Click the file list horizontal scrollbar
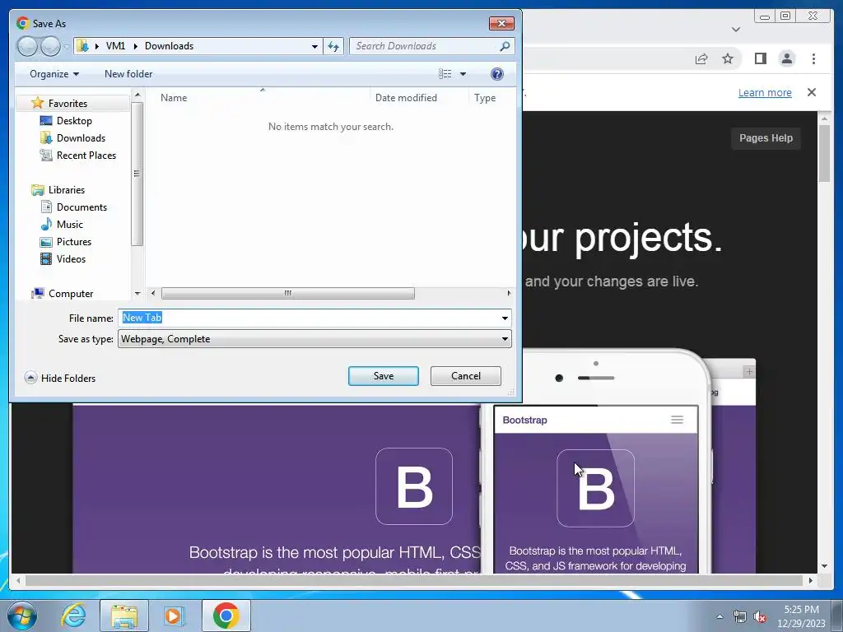 287,294
